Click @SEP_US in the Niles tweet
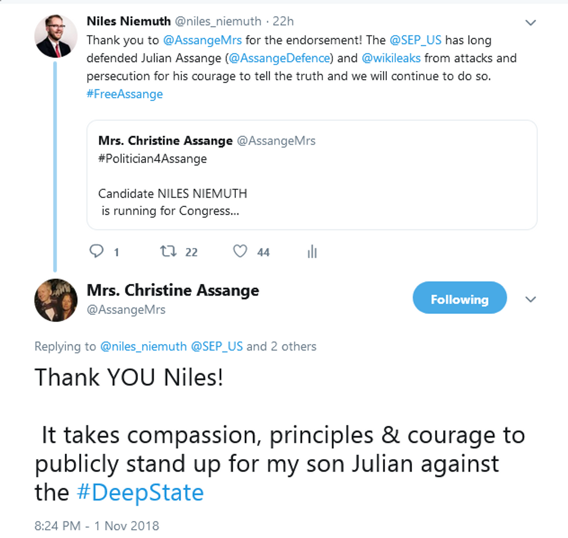Viewport: 568px width, 538px height. 415,40
